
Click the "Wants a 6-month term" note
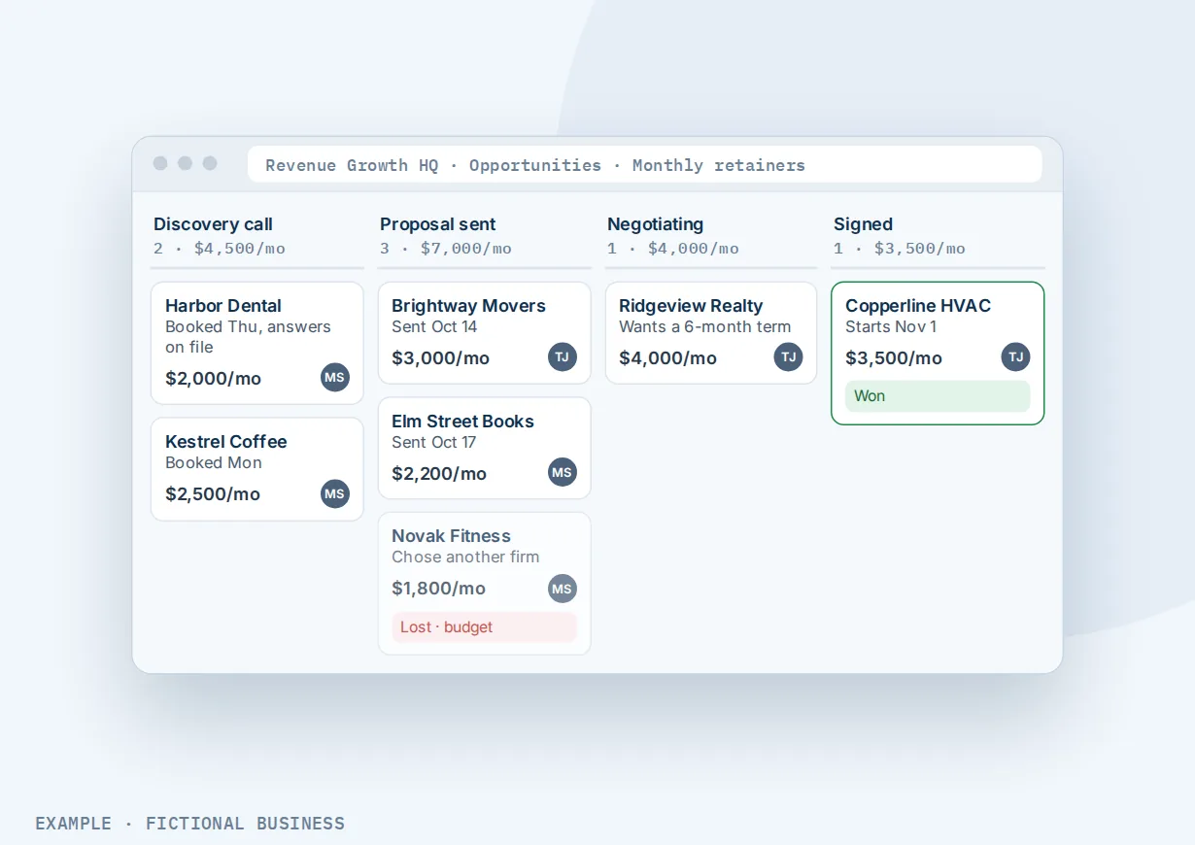(705, 326)
